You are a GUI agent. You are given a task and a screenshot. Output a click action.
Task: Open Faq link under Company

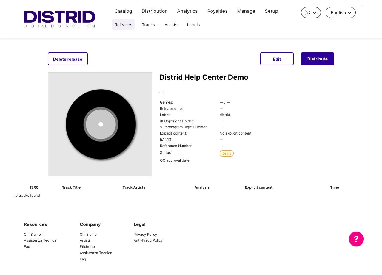83,259
